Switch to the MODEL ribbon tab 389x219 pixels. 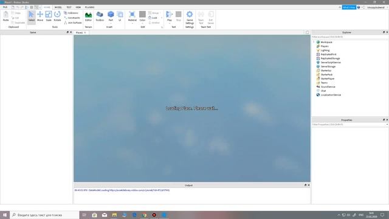point(58,7)
